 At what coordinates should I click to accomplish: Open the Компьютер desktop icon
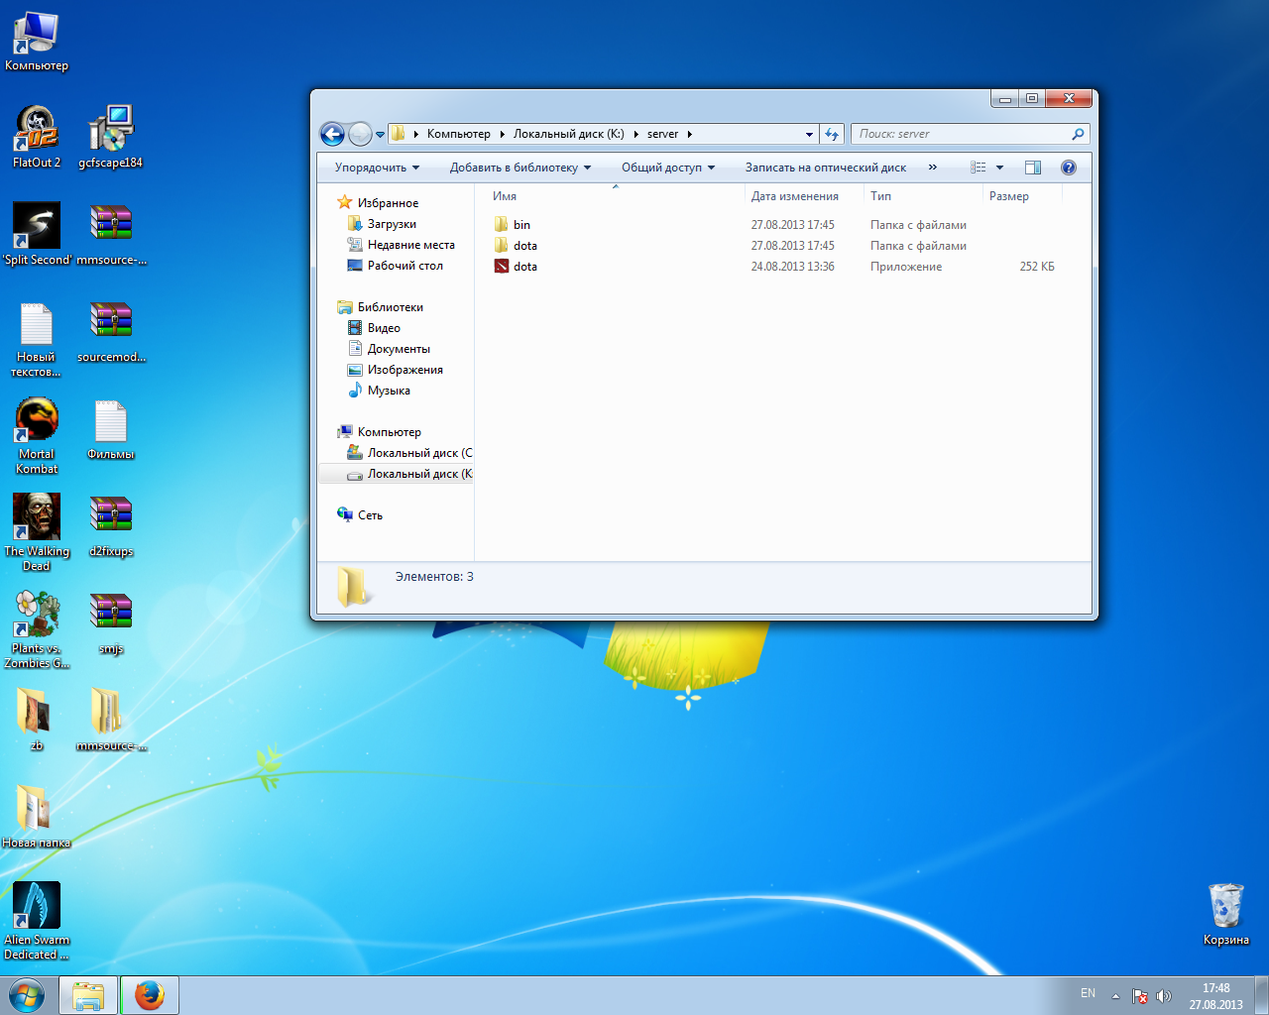click(37, 41)
